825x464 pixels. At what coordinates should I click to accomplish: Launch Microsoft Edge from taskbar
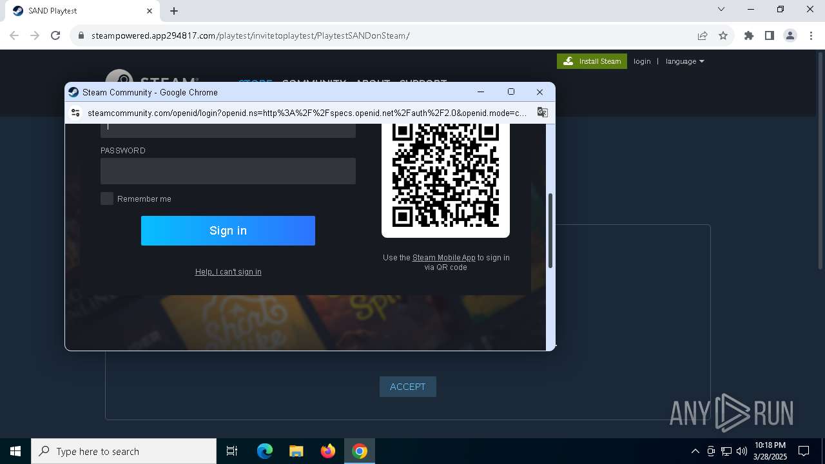[265, 451]
